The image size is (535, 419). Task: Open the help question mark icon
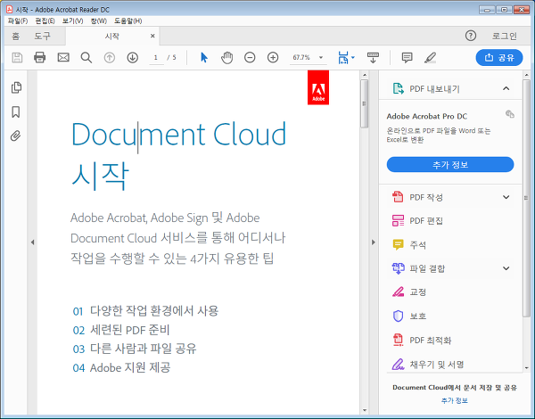471,36
